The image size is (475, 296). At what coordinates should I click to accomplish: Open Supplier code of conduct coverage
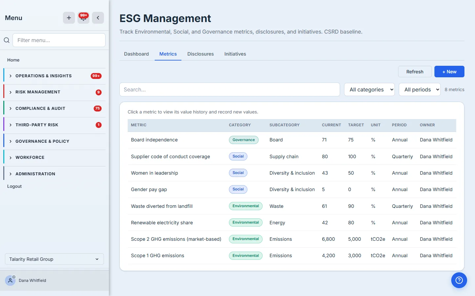point(292,157)
